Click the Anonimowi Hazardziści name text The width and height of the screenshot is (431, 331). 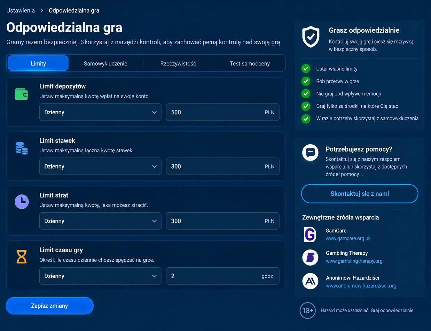point(352,278)
